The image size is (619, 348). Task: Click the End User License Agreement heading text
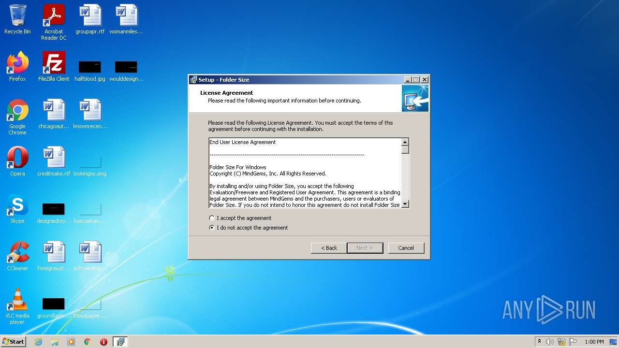click(x=243, y=142)
